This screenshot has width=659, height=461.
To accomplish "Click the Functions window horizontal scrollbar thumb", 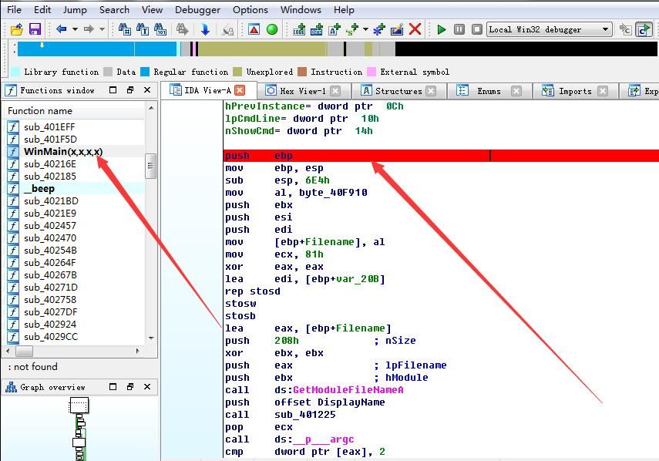I will pos(24,351).
